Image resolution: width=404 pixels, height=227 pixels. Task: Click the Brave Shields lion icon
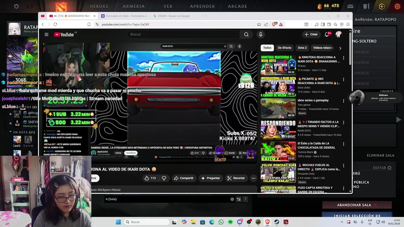274,24
